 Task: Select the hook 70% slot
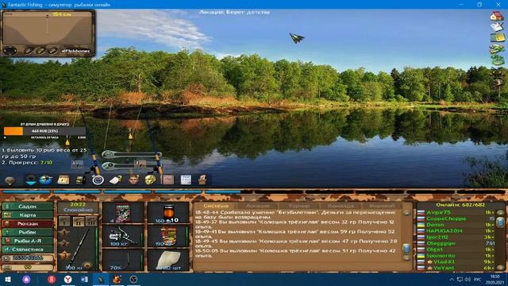[123, 260]
